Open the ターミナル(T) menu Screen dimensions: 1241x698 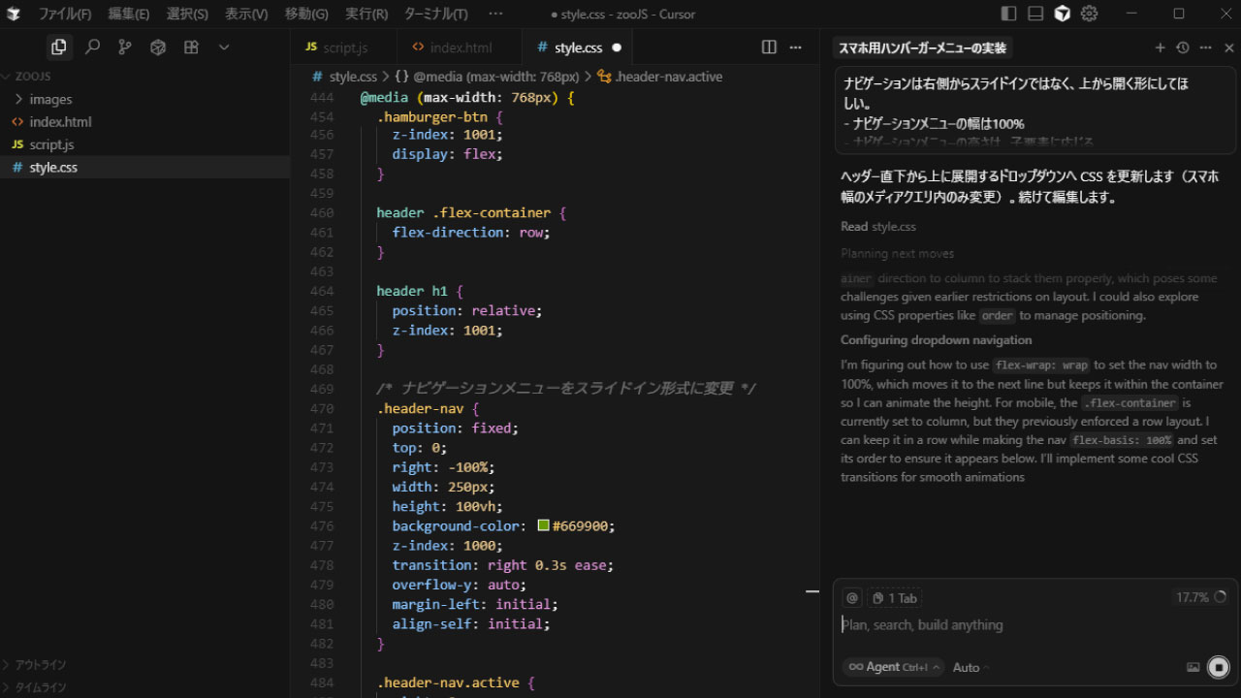point(435,15)
